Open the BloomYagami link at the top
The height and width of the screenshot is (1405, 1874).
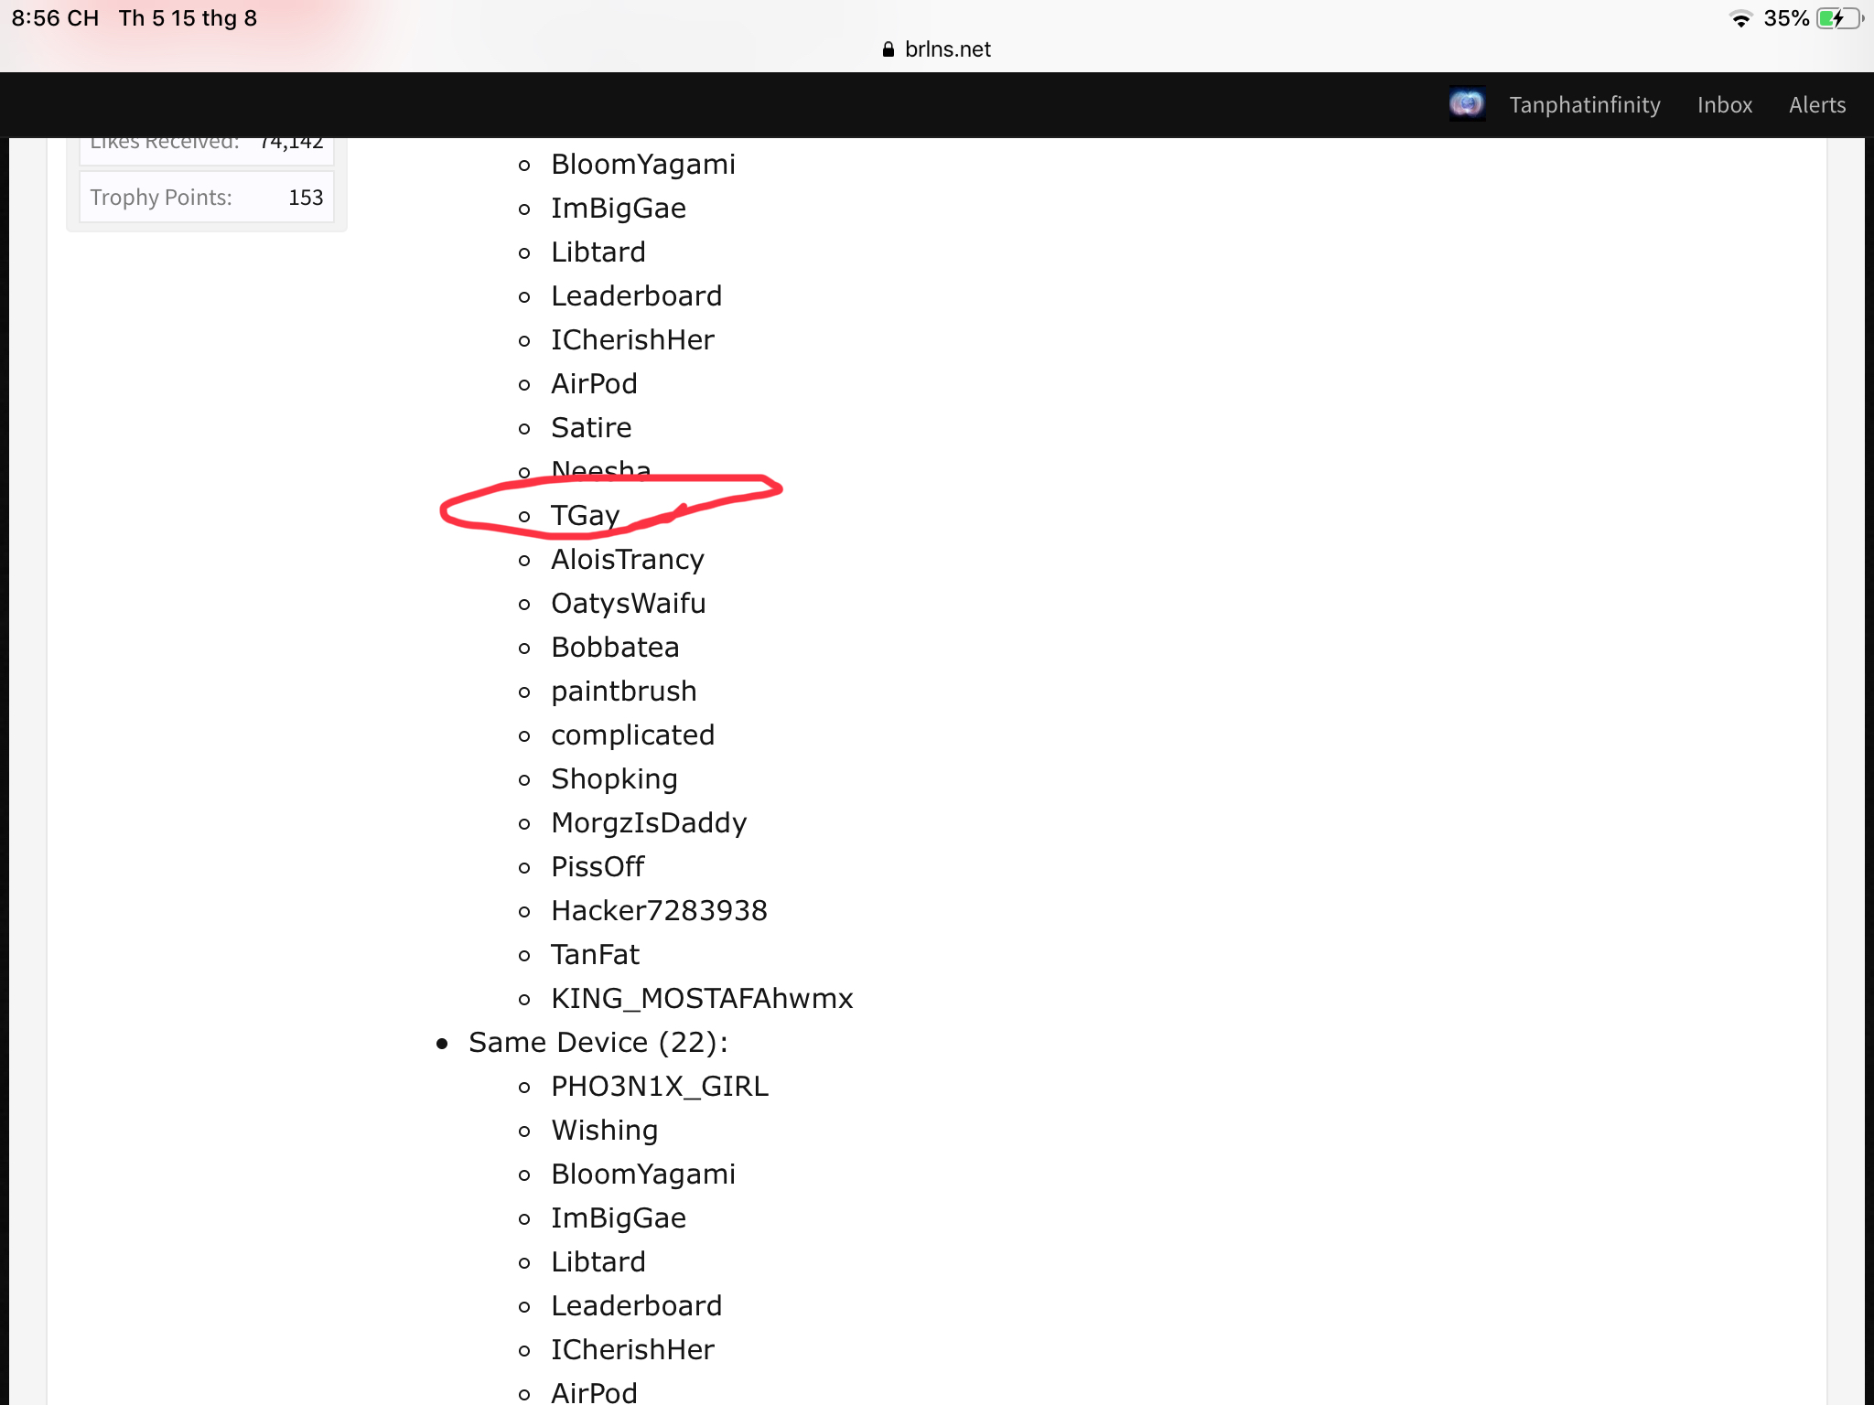pyautogui.click(x=643, y=165)
